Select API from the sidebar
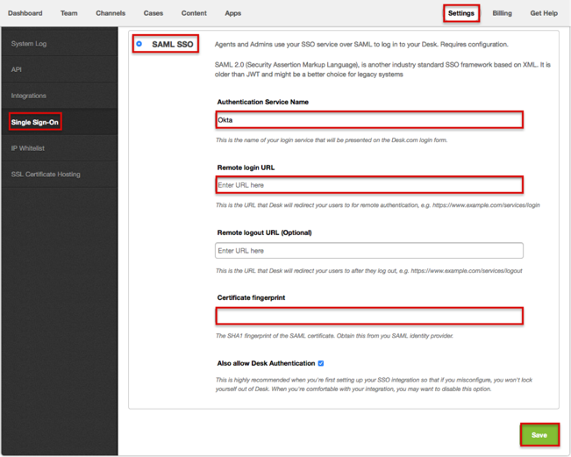 coord(17,69)
